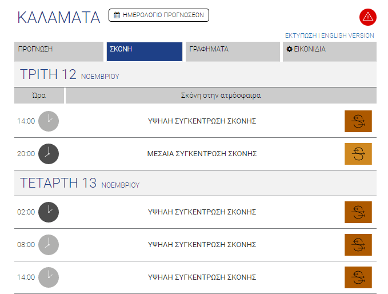
Task: Click light orange dust icon at 20:00
Action: pos(358,154)
